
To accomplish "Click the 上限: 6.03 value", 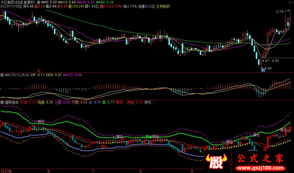I will coord(62,102).
